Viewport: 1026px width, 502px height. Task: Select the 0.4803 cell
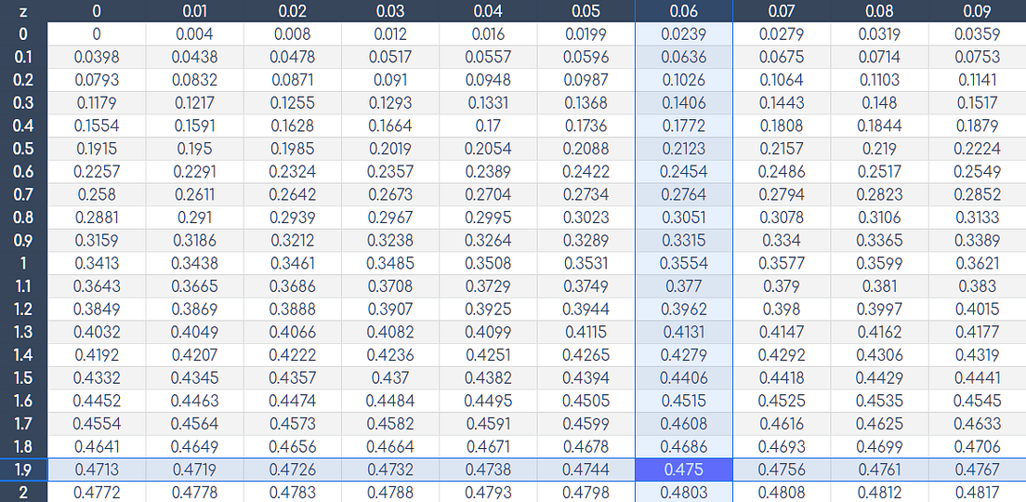point(684,492)
